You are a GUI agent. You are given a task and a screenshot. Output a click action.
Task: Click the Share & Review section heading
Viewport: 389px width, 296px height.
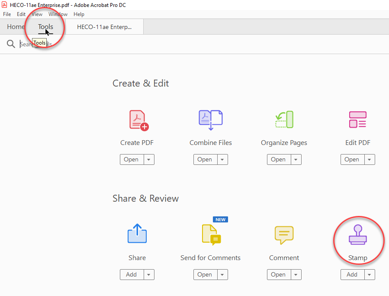[x=146, y=199]
